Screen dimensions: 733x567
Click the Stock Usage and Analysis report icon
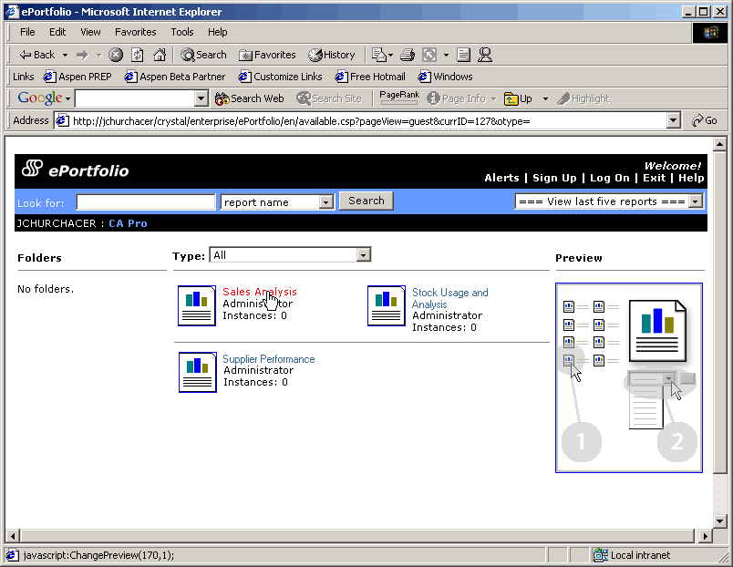387,305
